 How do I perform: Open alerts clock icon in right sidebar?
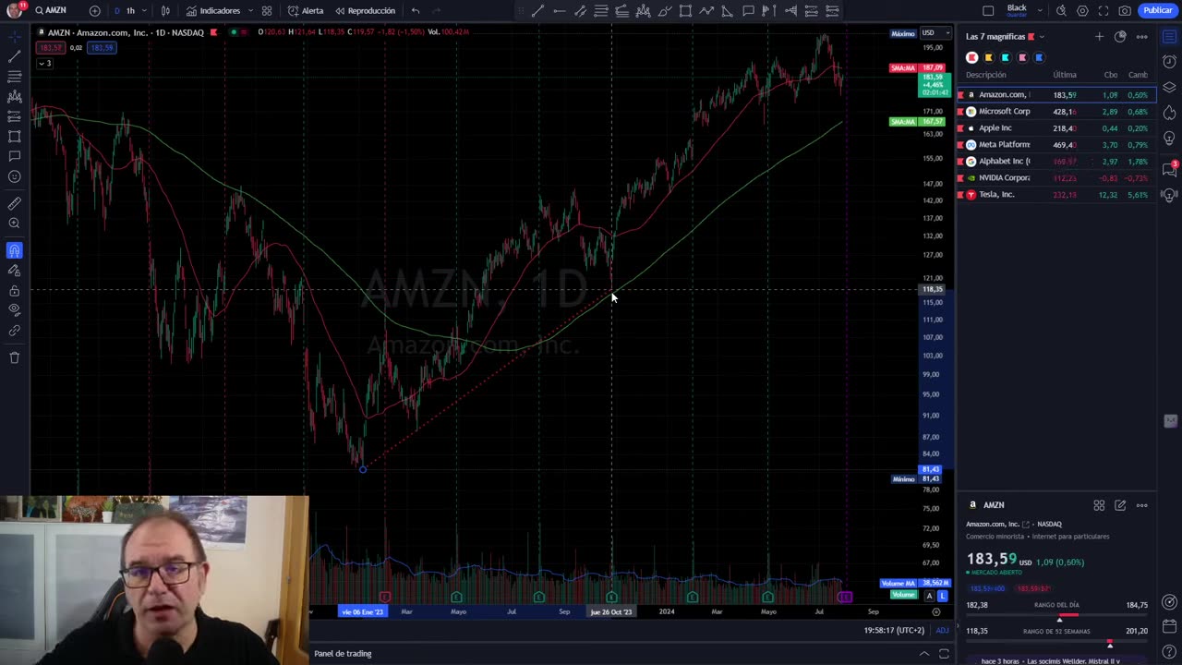1169,62
